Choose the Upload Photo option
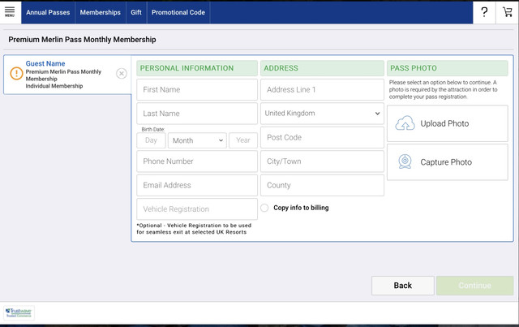The height and width of the screenshot is (327, 519). point(447,123)
